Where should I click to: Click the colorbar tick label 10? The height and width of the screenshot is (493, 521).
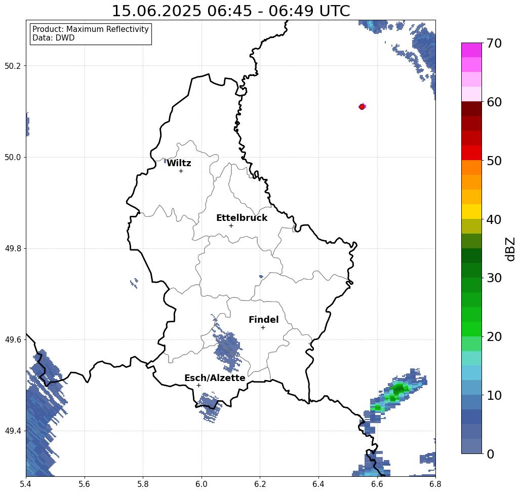click(494, 395)
